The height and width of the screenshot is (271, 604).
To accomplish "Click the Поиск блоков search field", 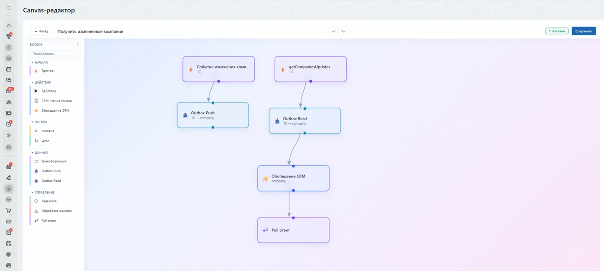I will click(55, 54).
